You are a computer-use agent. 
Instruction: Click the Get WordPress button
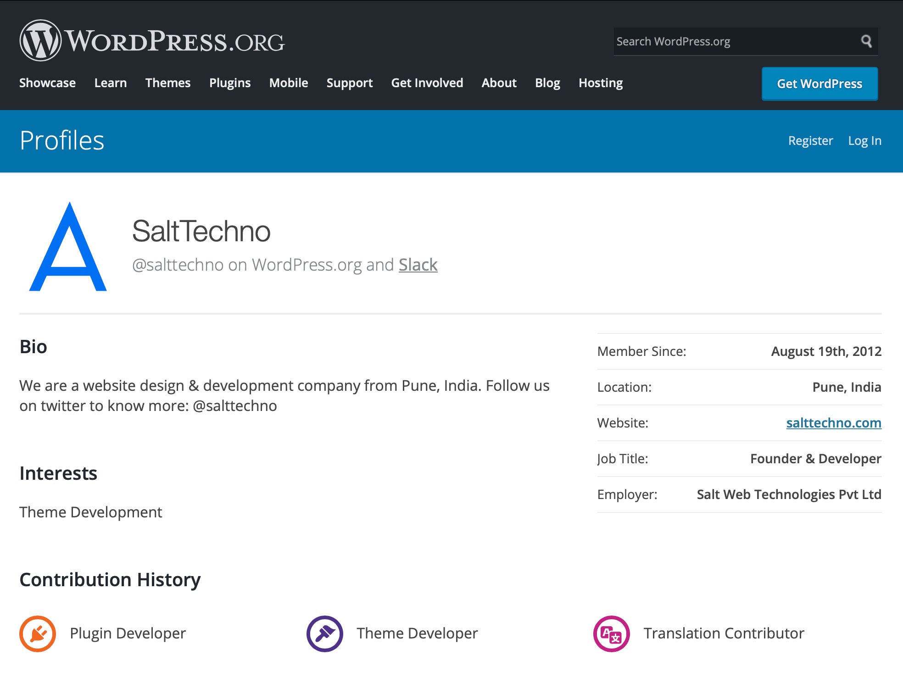(x=819, y=83)
